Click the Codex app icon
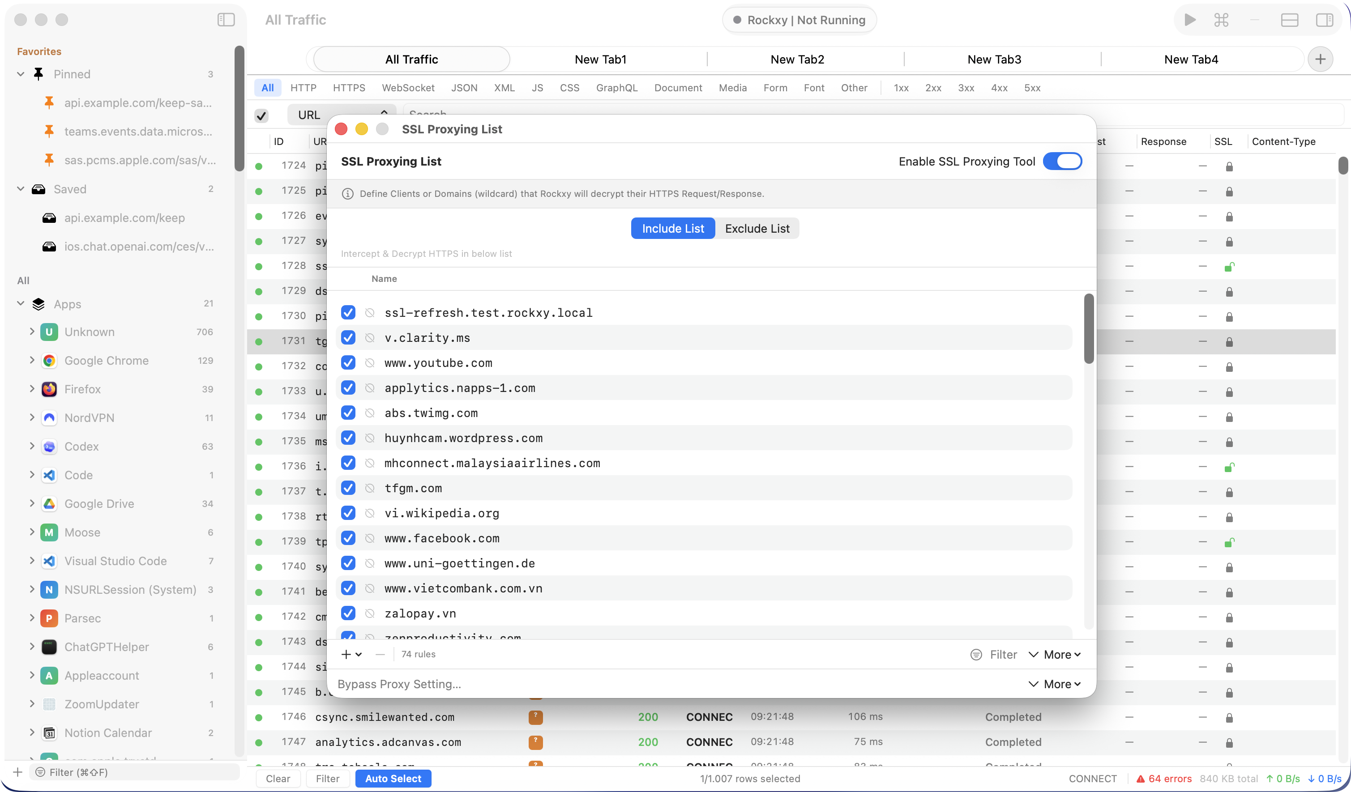The image size is (1351, 792). (x=49, y=447)
